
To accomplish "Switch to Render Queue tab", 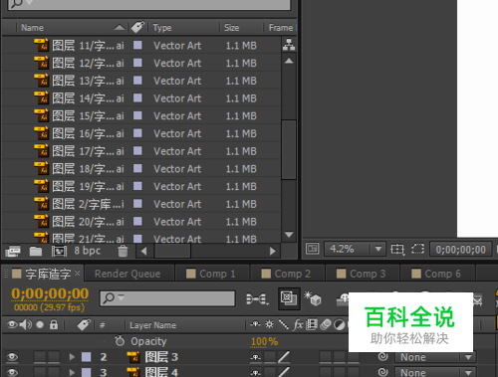I will tap(127, 274).
